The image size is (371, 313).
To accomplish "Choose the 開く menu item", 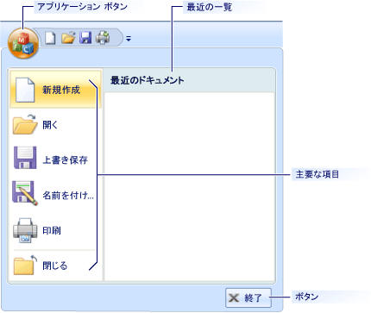I will pyautogui.click(x=55, y=124).
